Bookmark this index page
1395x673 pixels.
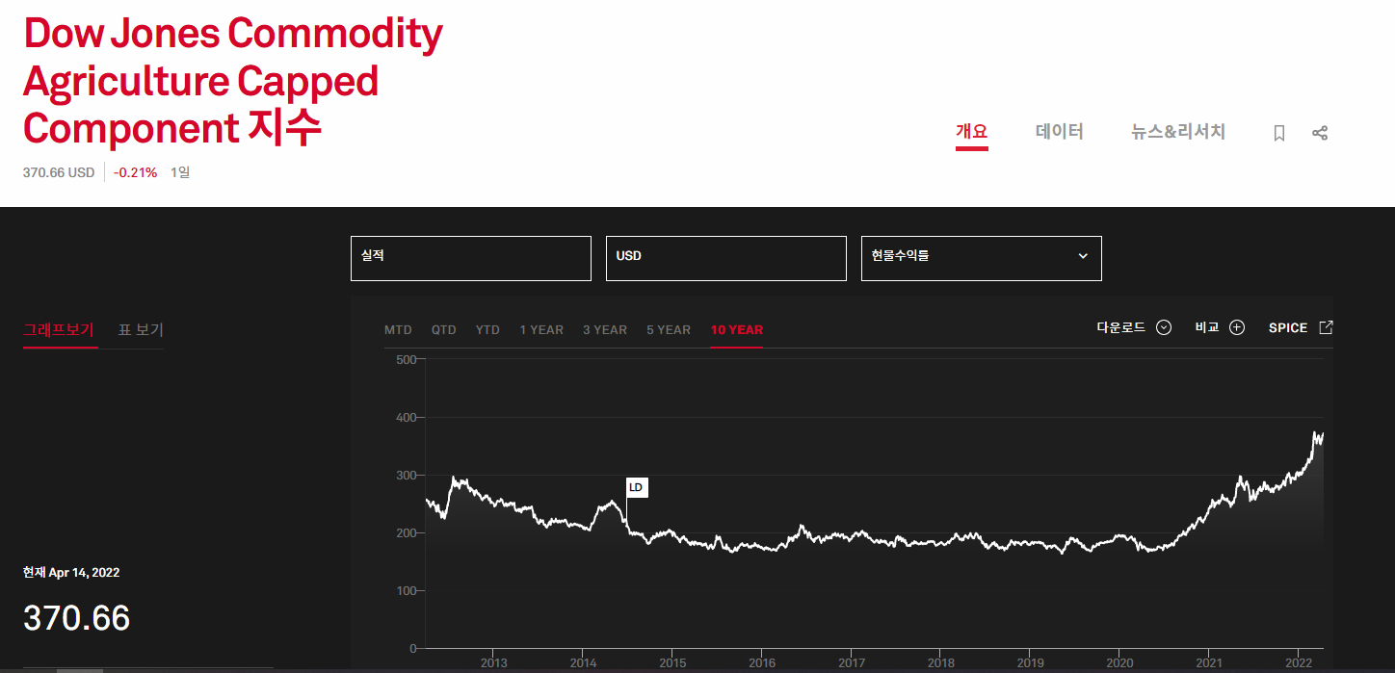1279,133
